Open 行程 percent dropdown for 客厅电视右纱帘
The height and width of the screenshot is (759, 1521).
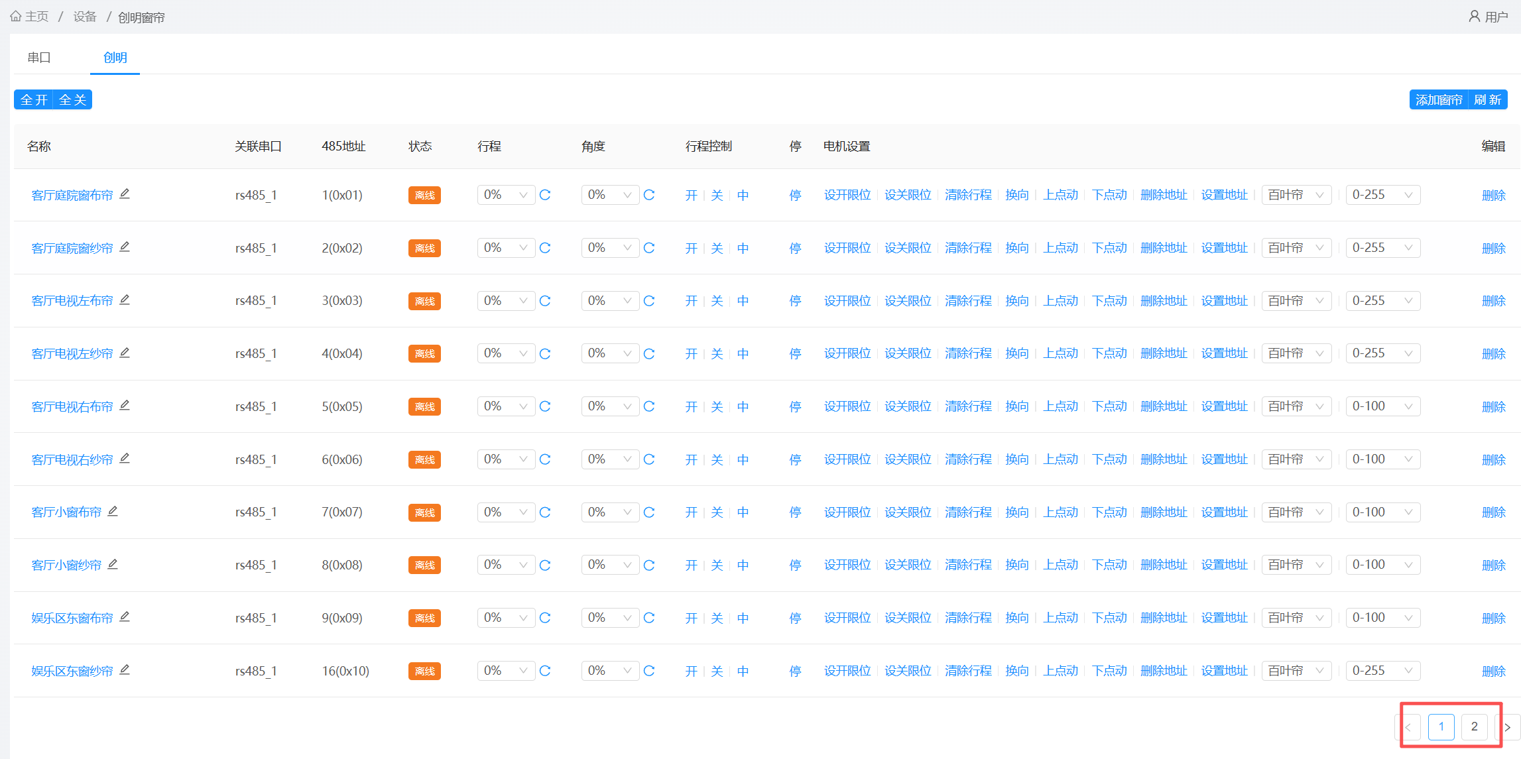[506, 459]
